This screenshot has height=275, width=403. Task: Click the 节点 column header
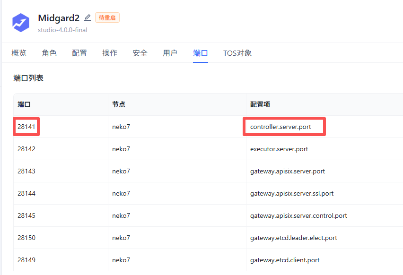[x=119, y=104]
